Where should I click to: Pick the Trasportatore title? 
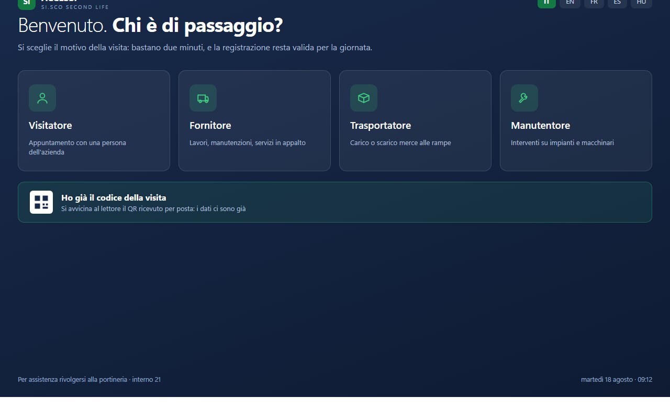point(381,126)
